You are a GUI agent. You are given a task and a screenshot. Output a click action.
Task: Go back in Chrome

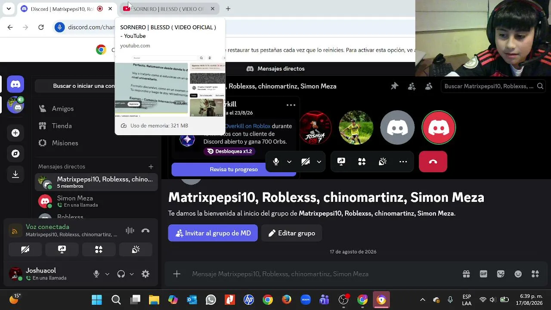tap(10, 27)
